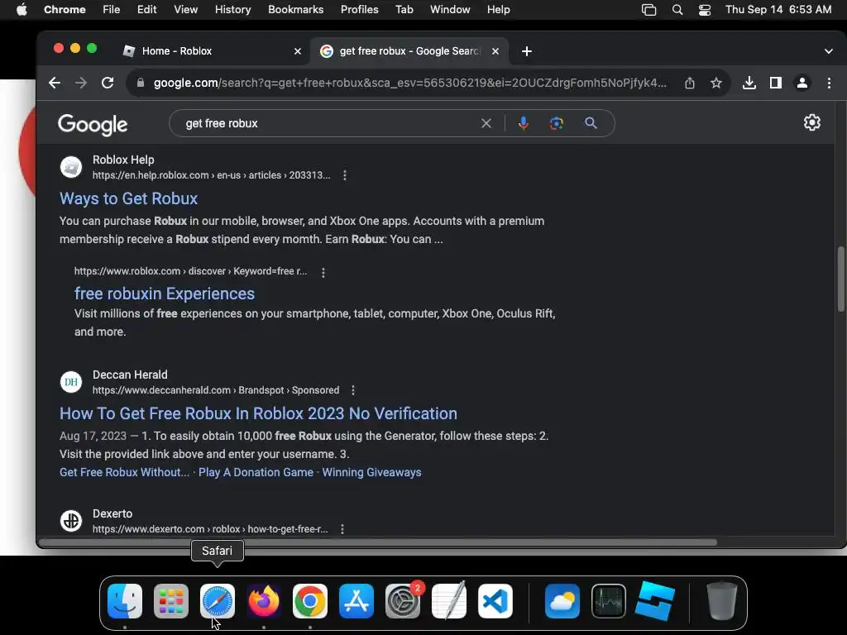Image resolution: width=847 pixels, height=635 pixels.
Task: Open the Bookmarks menu
Action: click(x=296, y=9)
